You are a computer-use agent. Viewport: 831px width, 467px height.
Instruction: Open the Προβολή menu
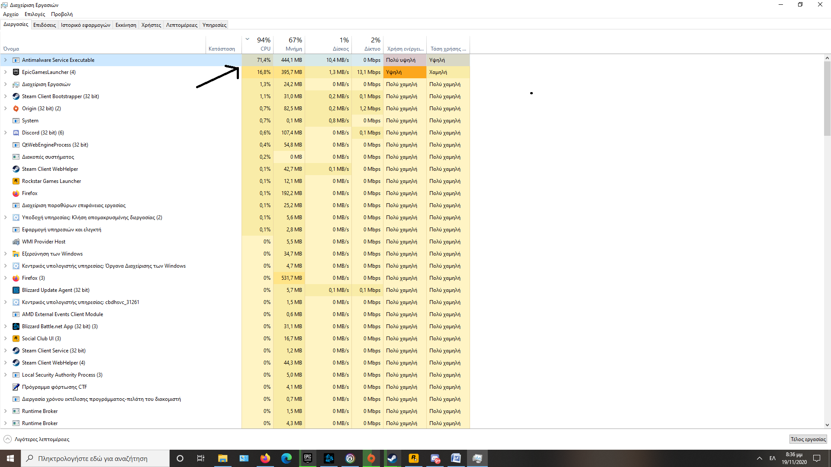pos(62,14)
